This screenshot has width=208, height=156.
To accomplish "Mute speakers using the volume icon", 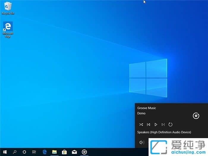I will coord(142,142).
